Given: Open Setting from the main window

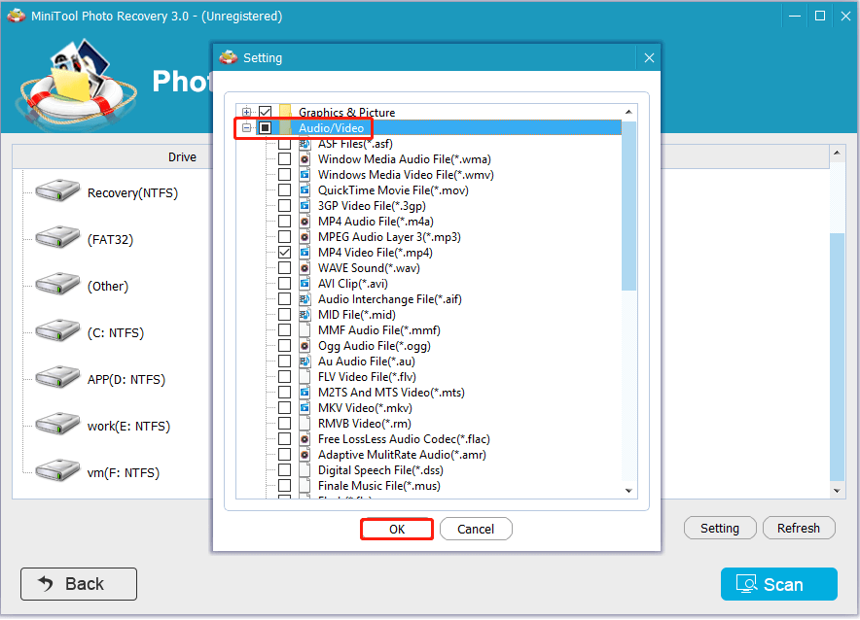Looking at the screenshot, I should 720,528.
